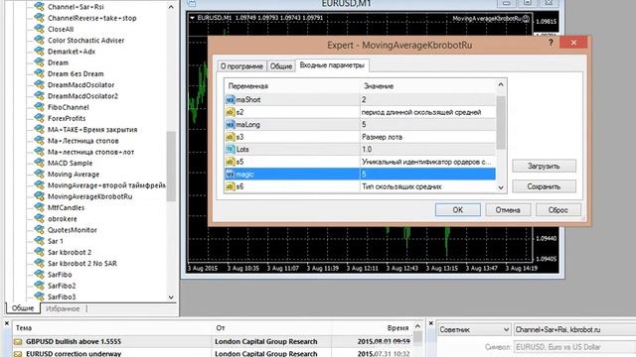636x357 pixels.
Task: Click the Символ EURUSD, Euro vs US Dollar field
Action: coord(574,347)
